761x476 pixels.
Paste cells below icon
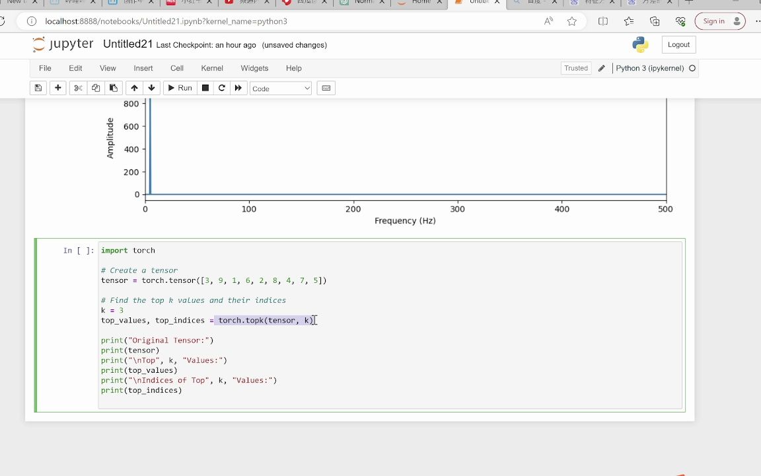(x=114, y=88)
